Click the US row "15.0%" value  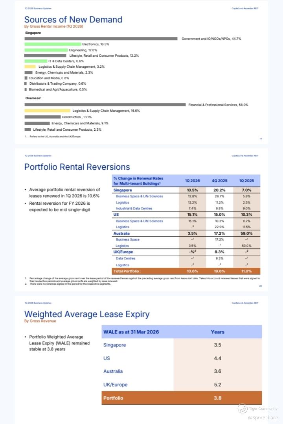coord(220,215)
